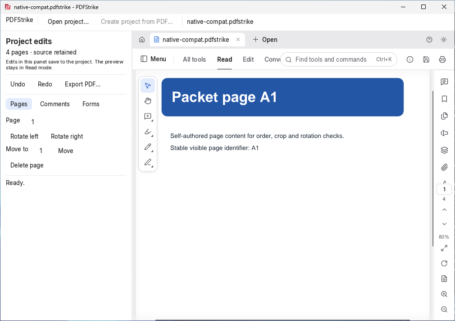Select the Forms tab in Project edits

(91, 104)
